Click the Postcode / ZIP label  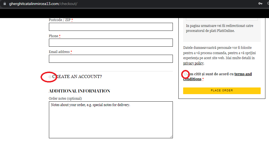(60, 20)
